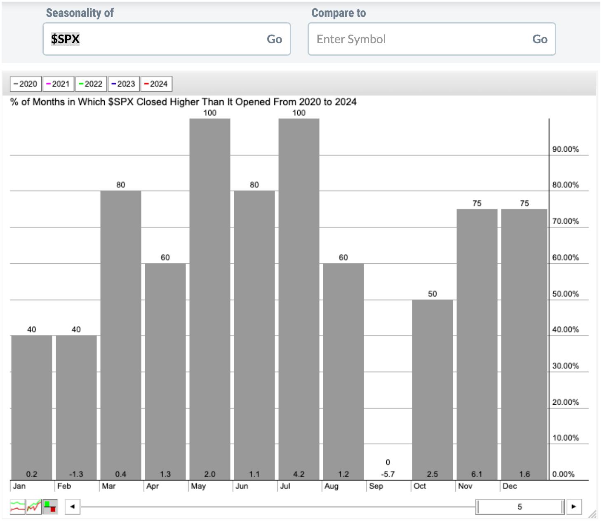Toggle the 2024 year series
Screen dimensions: 602x521
(156, 84)
